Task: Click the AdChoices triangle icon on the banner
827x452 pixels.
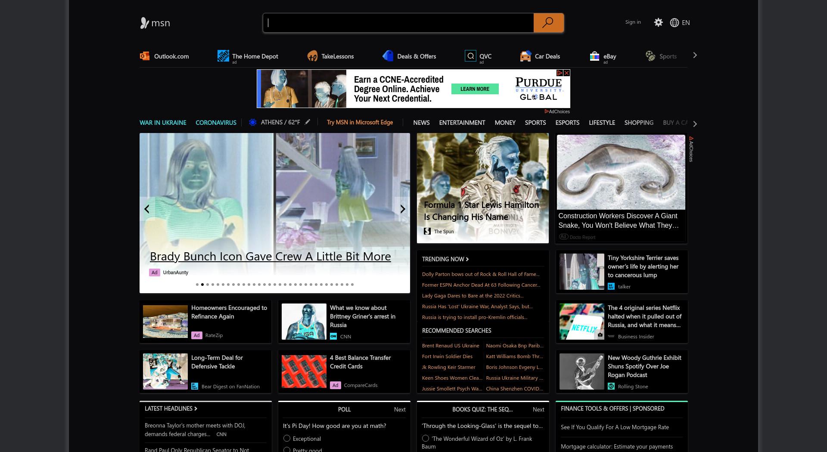Action: (560, 73)
